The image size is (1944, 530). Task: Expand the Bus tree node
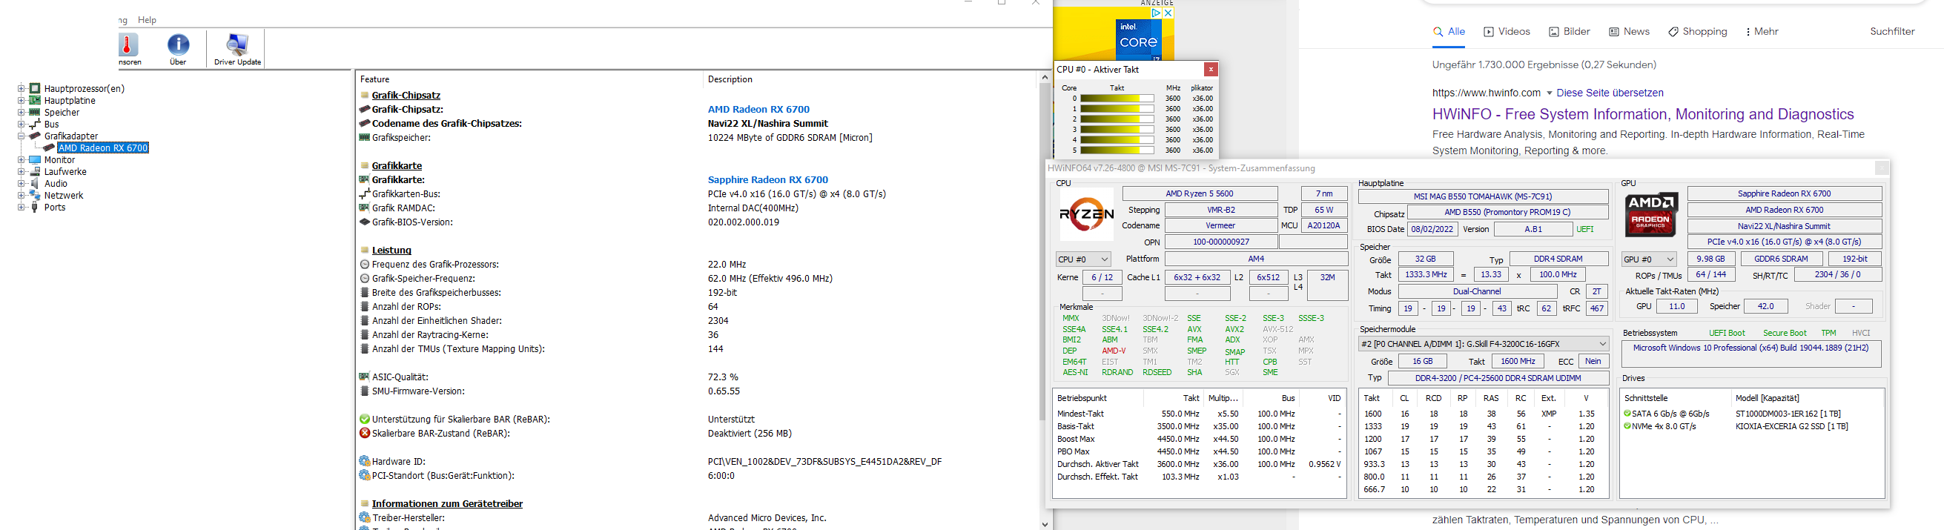(x=21, y=125)
